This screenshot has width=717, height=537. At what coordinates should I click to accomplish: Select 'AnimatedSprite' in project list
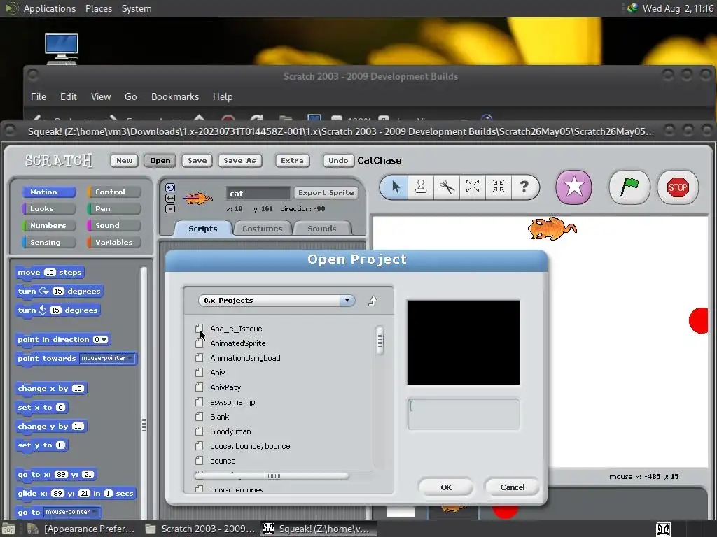[238, 343]
